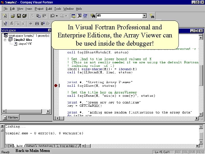Click the Output pane scroll up arrow
205x154 pixels.
(201, 127)
